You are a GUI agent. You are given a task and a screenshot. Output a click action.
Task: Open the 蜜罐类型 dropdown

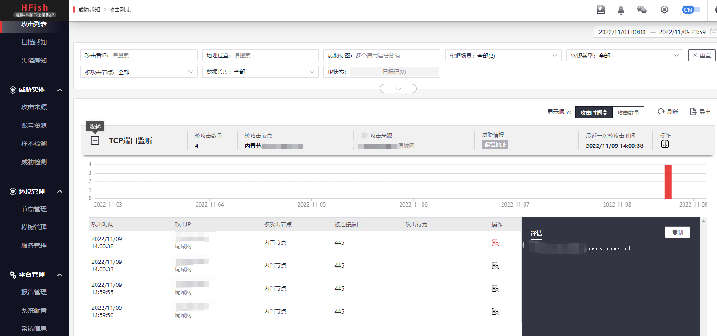(x=625, y=55)
